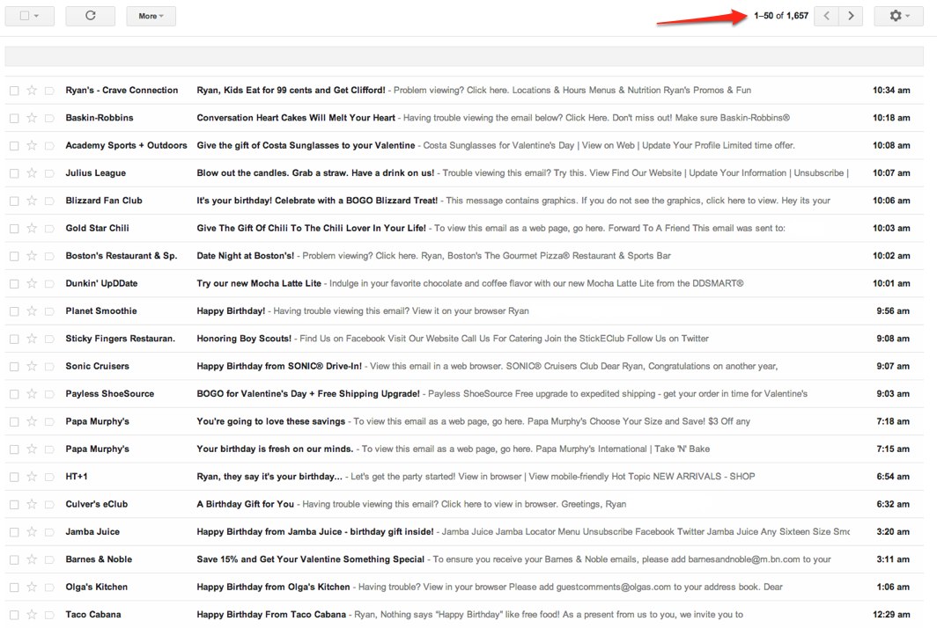
Task: Select the Julius League email checkbox
Action: (x=14, y=174)
